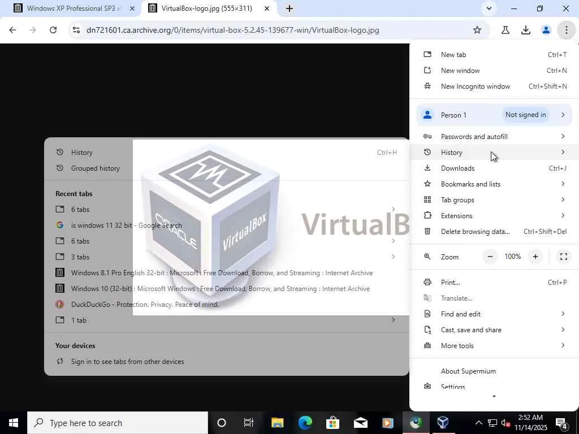Open the profile avatar button
Screen dimensions: 579x434
click(546, 30)
